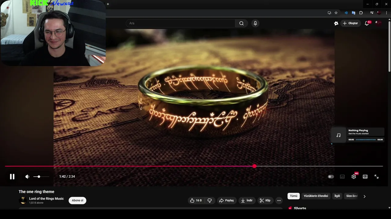Toggle subtitles/closed captions button

342,176
